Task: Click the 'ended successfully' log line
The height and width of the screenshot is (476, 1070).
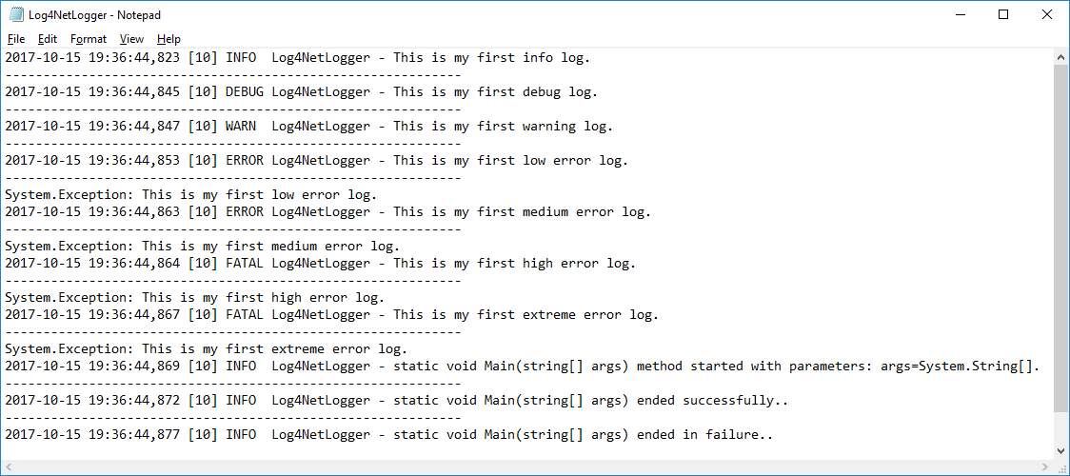Action: pyautogui.click(x=396, y=400)
